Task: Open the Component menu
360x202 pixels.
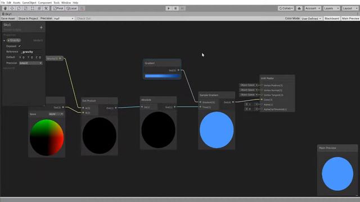Action: click(x=45, y=3)
